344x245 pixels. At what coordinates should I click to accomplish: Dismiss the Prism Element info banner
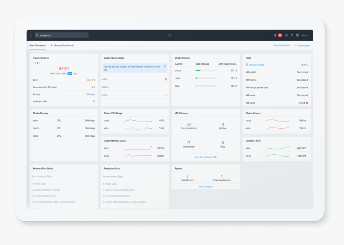(165, 66)
